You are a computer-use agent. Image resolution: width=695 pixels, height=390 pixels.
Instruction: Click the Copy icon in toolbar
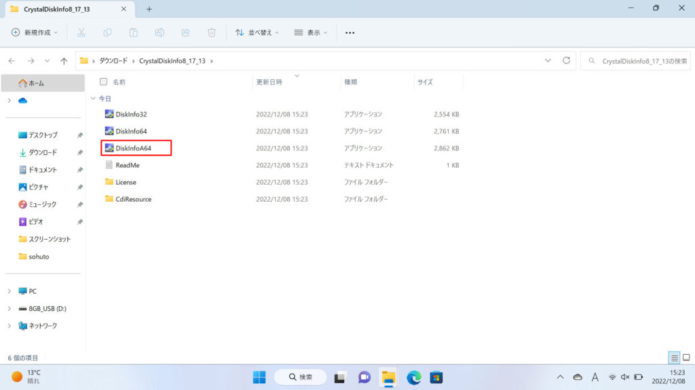[107, 32]
